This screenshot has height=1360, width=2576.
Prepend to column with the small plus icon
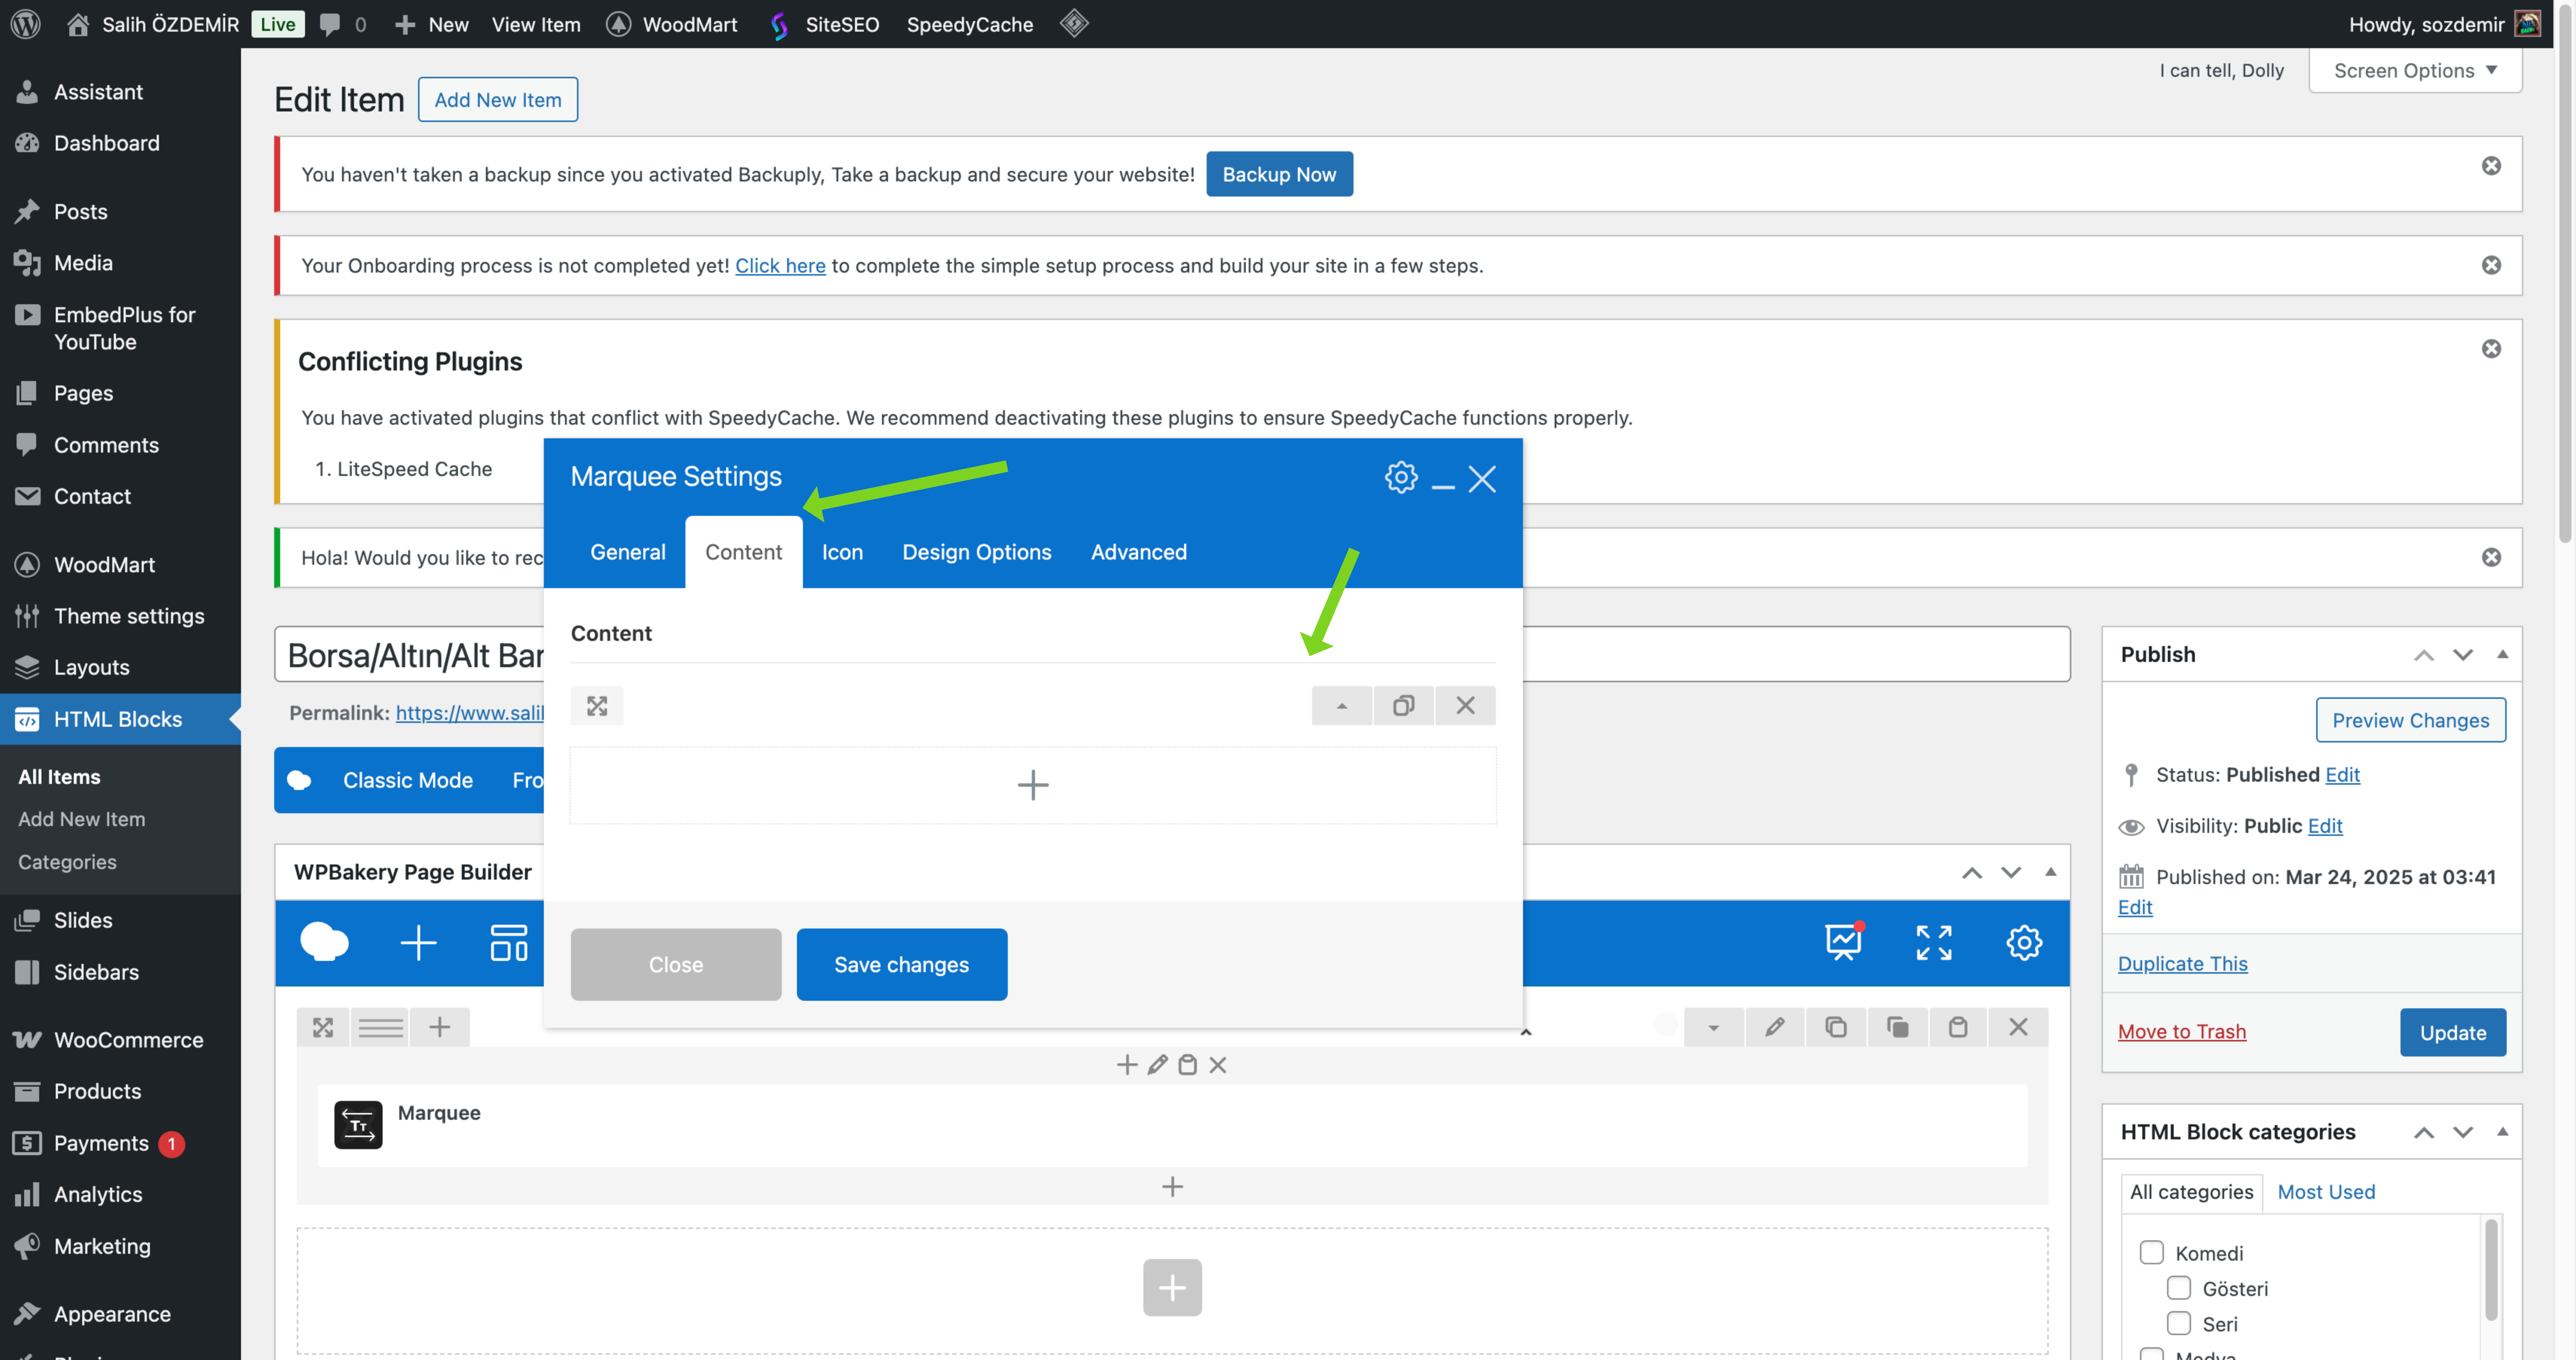pyautogui.click(x=1127, y=1065)
